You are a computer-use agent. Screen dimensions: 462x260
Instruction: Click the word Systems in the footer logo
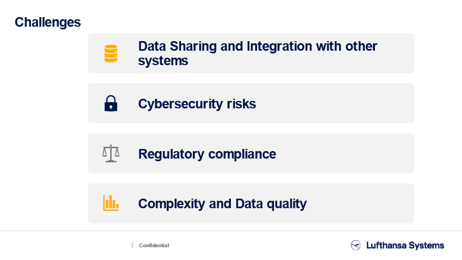[426, 245]
